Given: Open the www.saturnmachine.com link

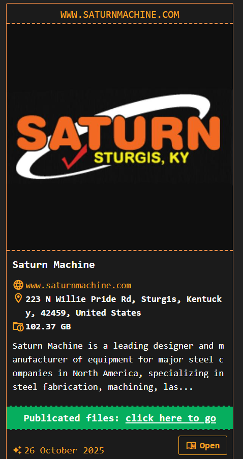Looking at the screenshot, I should 78,285.
